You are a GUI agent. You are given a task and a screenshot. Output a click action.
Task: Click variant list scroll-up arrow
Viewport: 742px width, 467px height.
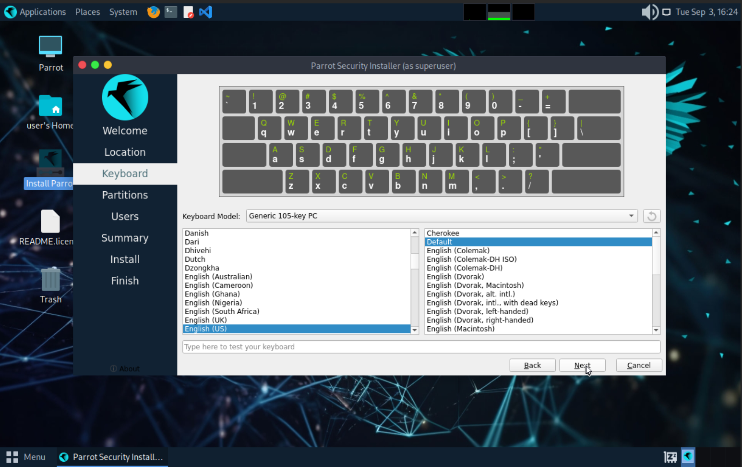[656, 233]
